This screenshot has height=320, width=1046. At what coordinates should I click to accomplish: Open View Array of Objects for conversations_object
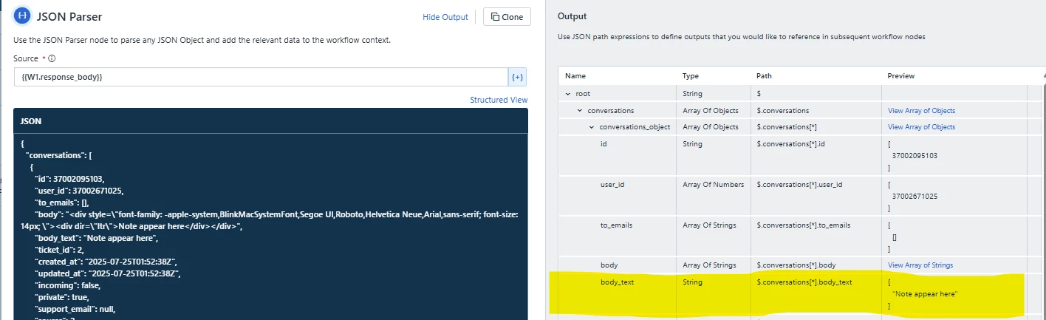921,127
